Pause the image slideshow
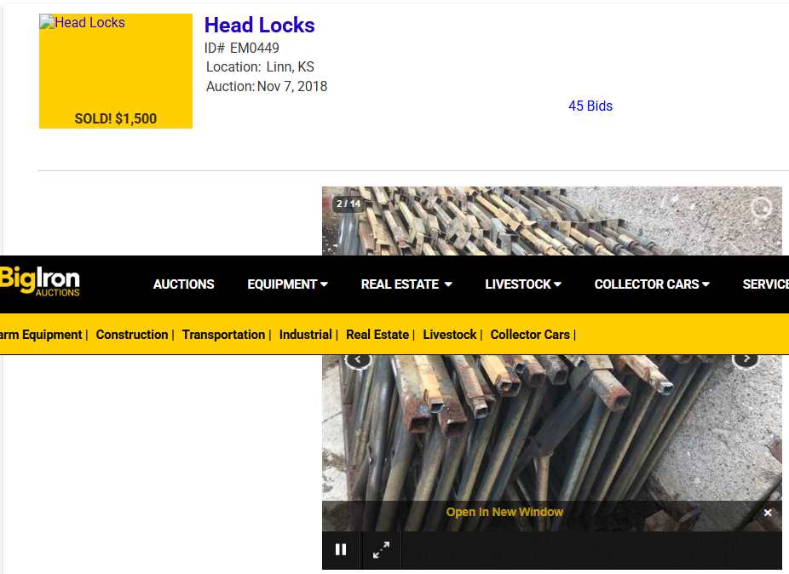789x574 pixels. point(341,549)
